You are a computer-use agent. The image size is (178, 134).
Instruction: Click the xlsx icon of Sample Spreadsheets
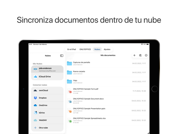coord(69,120)
